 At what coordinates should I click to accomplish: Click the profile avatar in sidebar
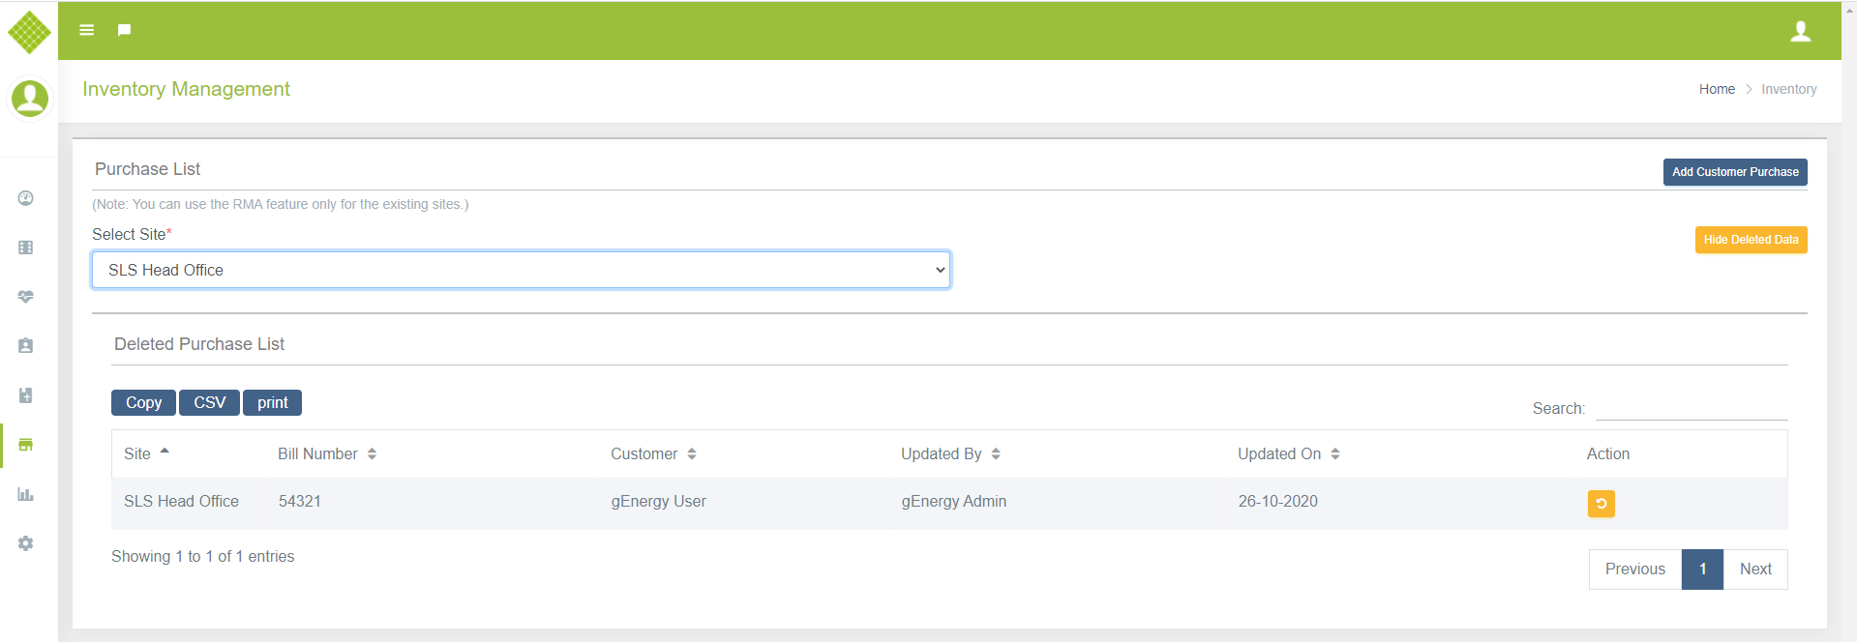pyautogui.click(x=29, y=99)
